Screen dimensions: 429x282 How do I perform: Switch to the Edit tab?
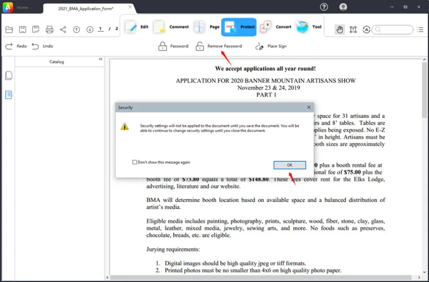[x=137, y=27]
